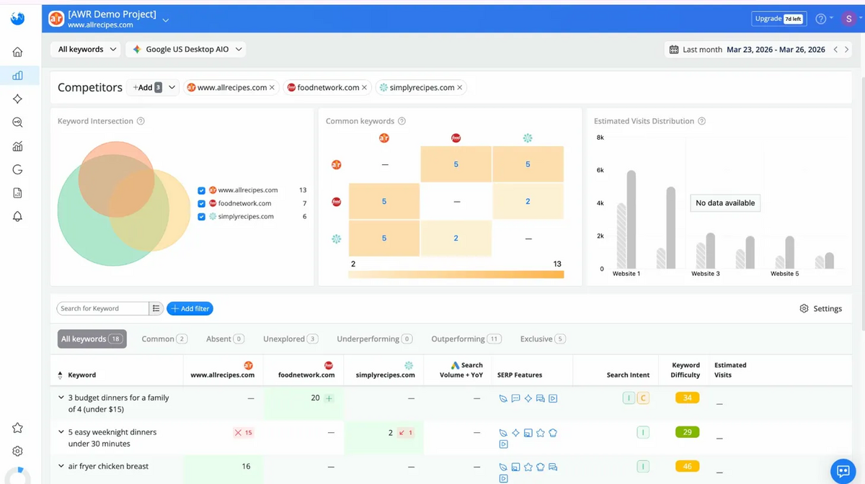Screen dimensions: 865x484
Task: Open dropdown arrow beside Add competitors
Action: (x=172, y=88)
